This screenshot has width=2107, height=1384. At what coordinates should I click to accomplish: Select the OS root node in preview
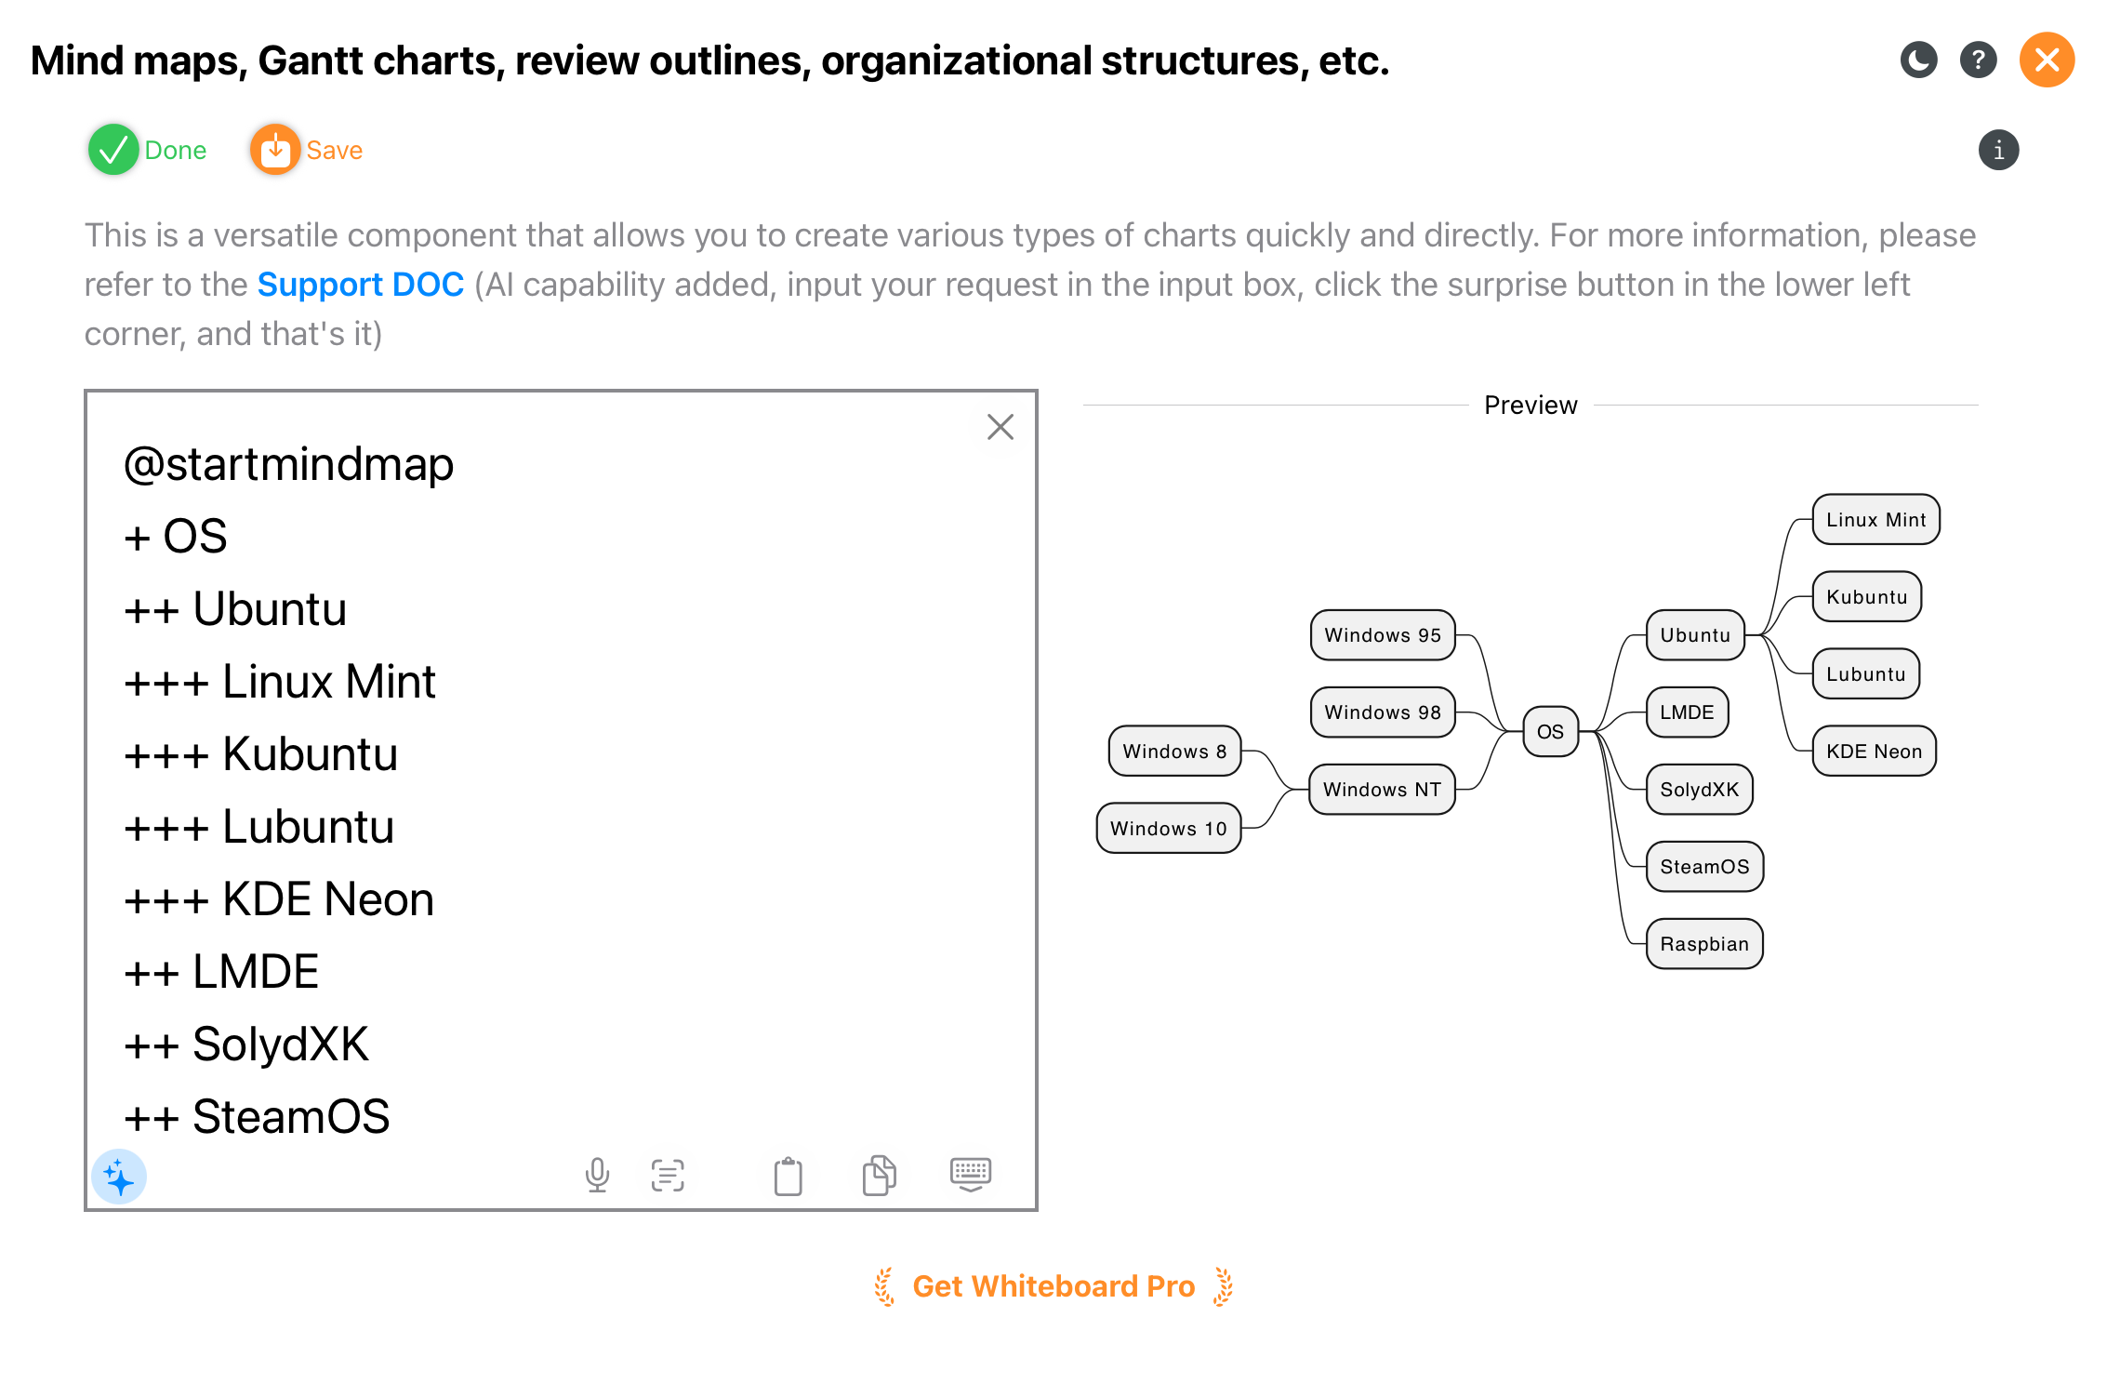tap(1550, 732)
